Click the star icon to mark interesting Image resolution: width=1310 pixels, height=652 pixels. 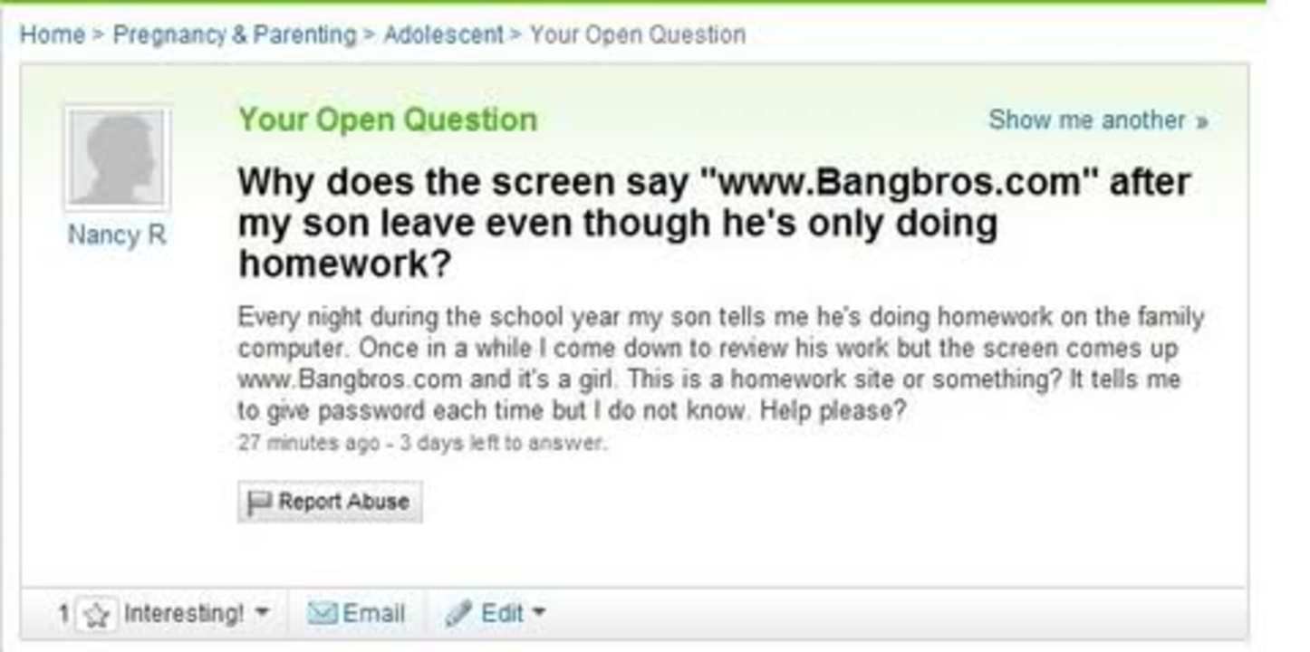click(x=95, y=615)
